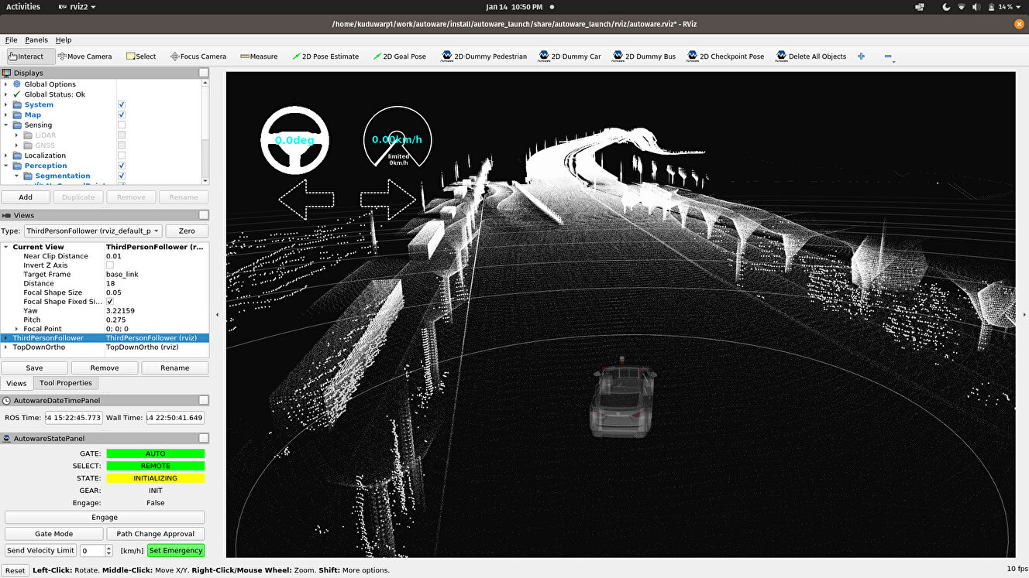Activate the 2D Checkpoint Pose tool
The height and width of the screenshot is (578, 1029).
(x=725, y=56)
